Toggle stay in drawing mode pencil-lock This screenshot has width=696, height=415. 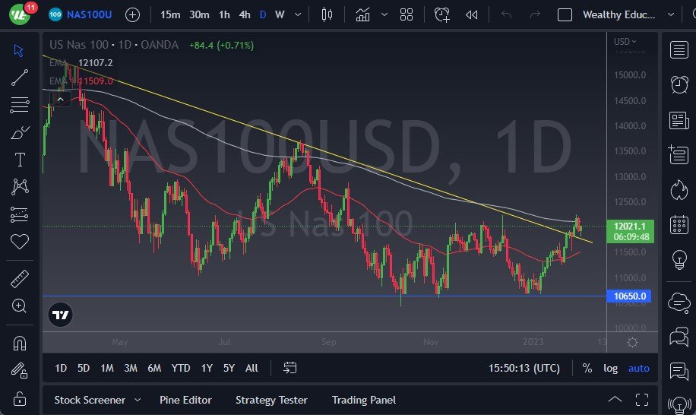point(20,371)
